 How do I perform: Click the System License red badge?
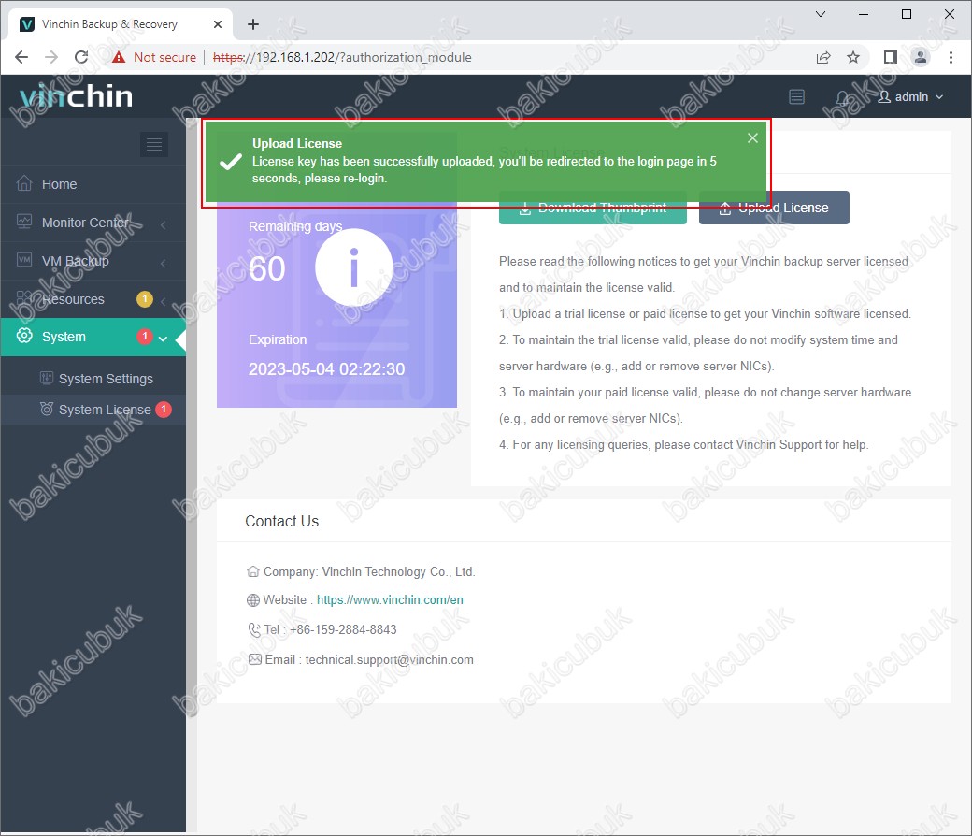click(x=164, y=410)
